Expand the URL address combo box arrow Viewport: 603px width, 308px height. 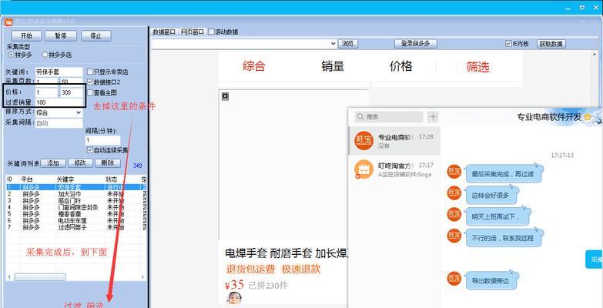tap(333, 44)
